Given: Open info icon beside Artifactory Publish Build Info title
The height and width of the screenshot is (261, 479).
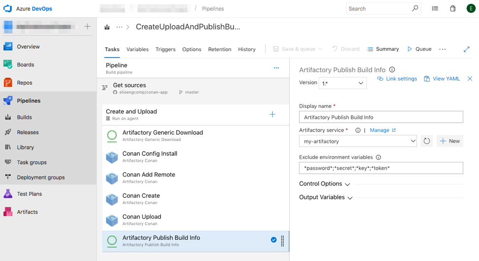Looking at the screenshot, I should [x=392, y=70].
